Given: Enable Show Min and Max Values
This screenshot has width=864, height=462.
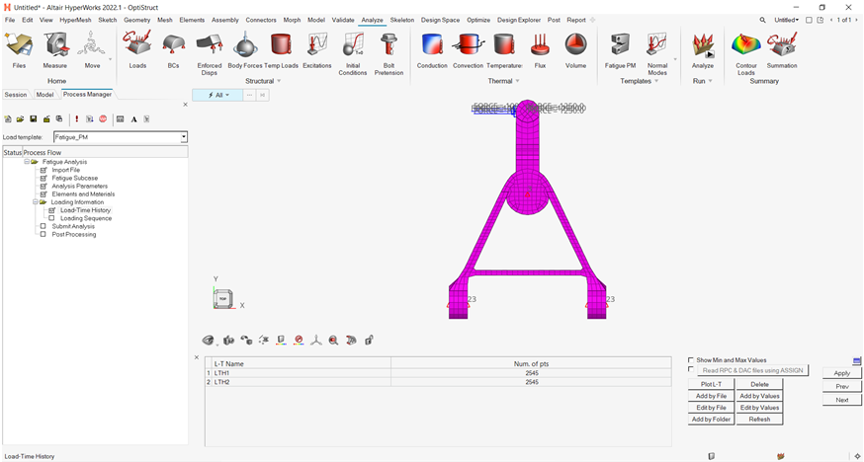Looking at the screenshot, I should [691, 360].
